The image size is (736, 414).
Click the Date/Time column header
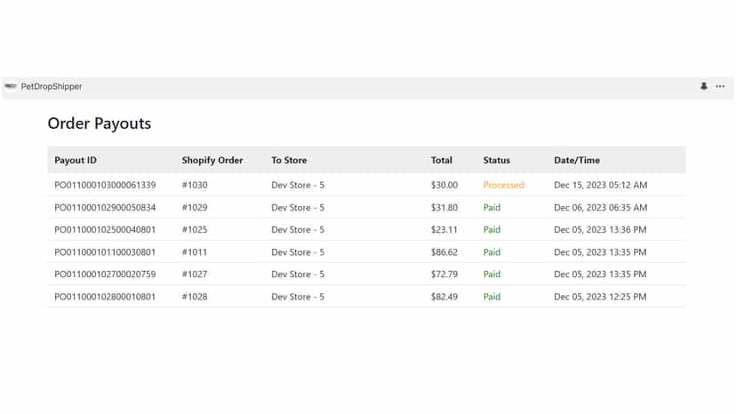(x=577, y=160)
